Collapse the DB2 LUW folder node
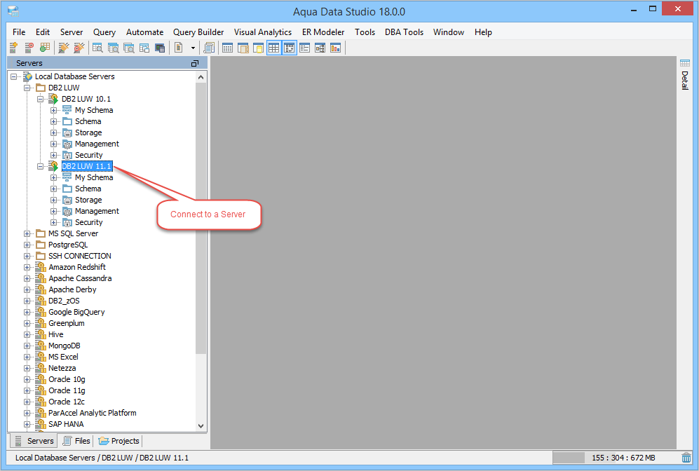Image resolution: width=699 pixels, height=471 pixels. tap(27, 88)
